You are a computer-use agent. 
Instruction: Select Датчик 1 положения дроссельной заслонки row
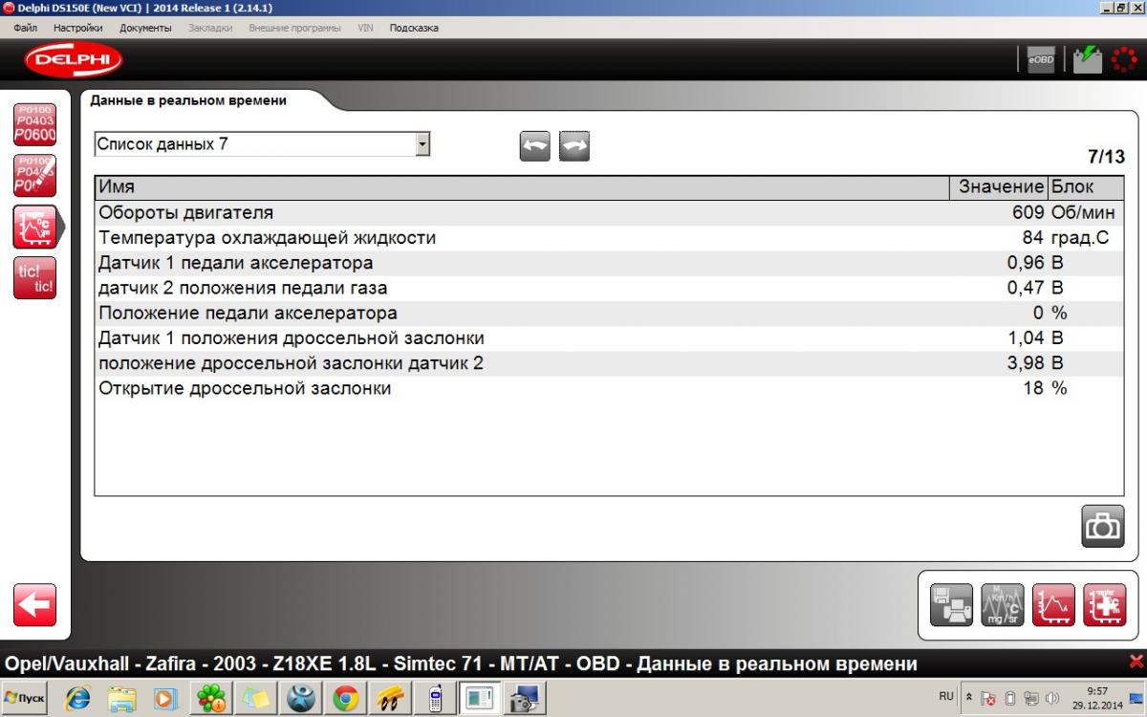pos(609,338)
